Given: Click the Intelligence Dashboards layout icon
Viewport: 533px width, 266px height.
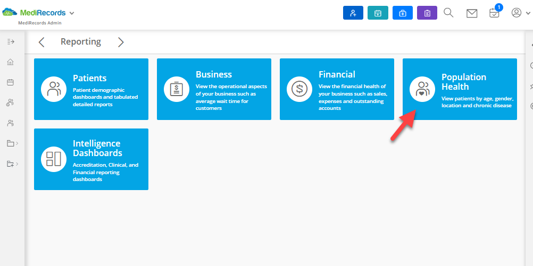Looking at the screenshot, I should click(x=54, y=159).
